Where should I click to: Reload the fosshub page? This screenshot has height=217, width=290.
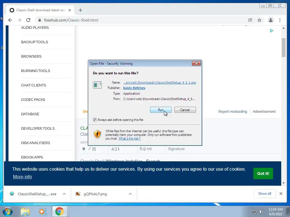[x=28, y=20]
